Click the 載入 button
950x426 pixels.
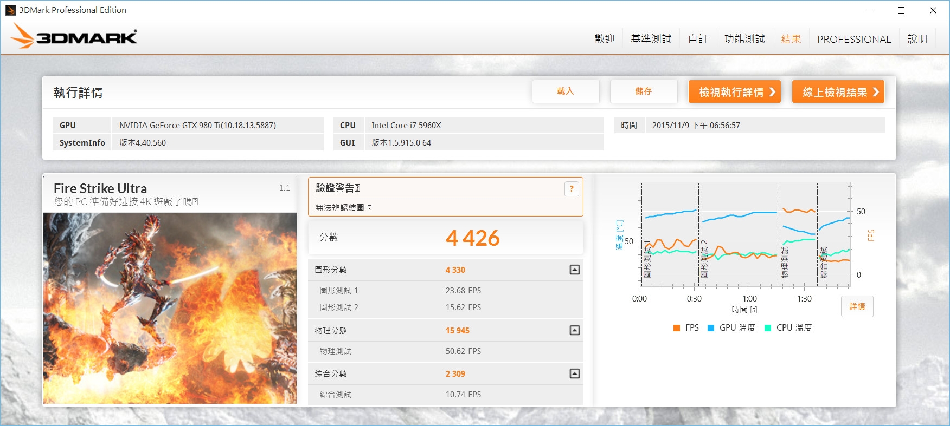coord(566,91)
